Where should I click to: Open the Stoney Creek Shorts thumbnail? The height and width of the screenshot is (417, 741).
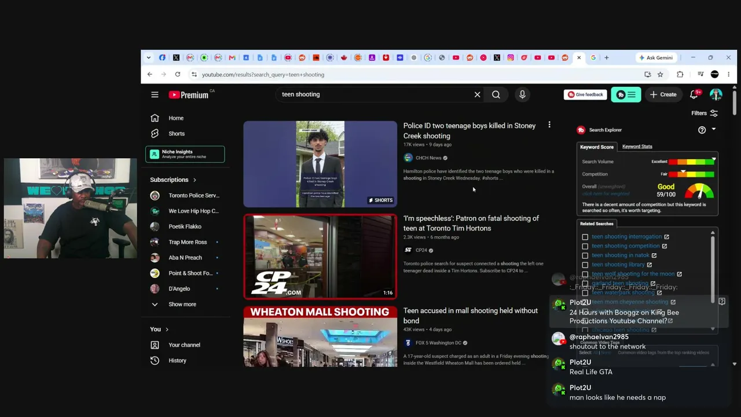point(320,164)
